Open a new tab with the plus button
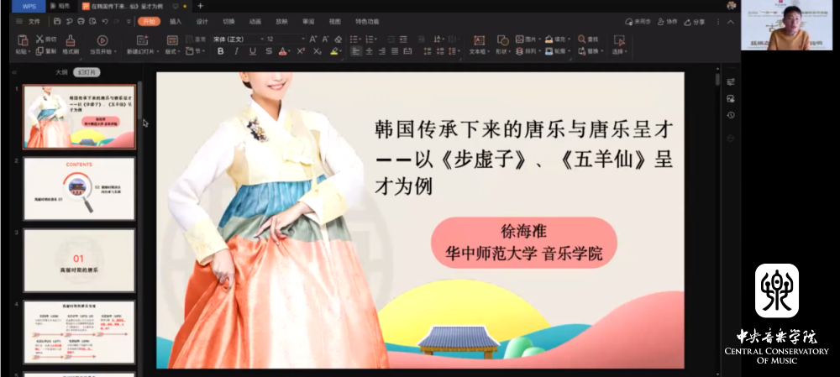Viewport: 840px width, 377px height. click(x=201, y=6)
